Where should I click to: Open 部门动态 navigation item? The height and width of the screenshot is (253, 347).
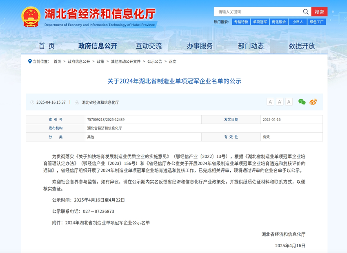[x=251, y=46]
